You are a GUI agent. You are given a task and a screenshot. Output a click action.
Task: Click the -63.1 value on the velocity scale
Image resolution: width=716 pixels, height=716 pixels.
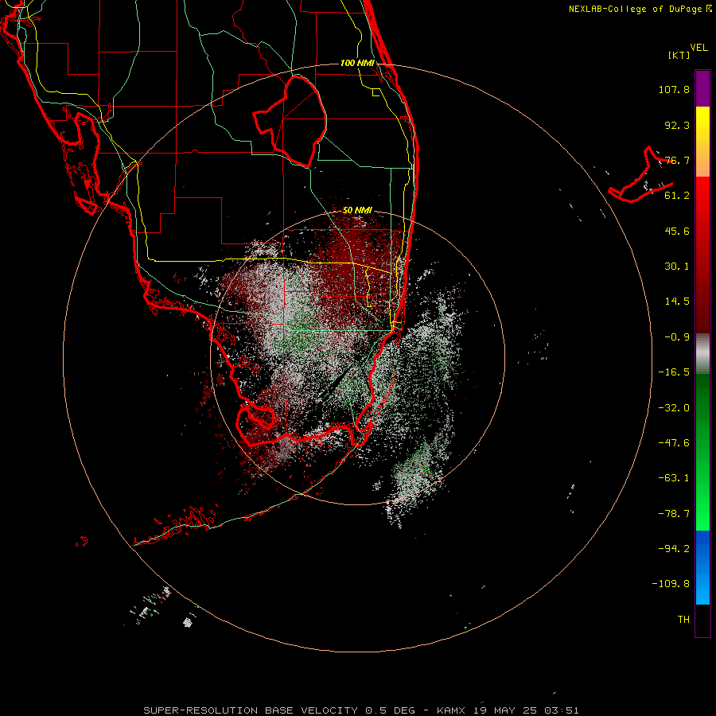click(674, 478)
